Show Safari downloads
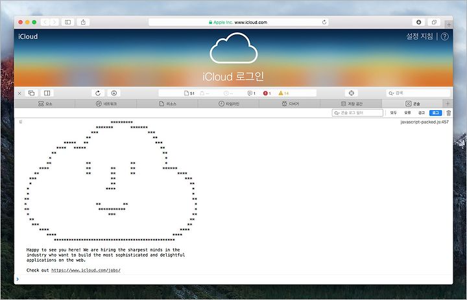 pyautogui.click(x=418, y=22)
